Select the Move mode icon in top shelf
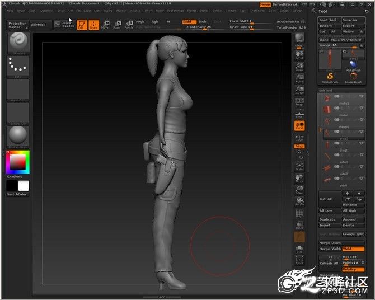This screenshot has height=300, width=375. point(105,25)
